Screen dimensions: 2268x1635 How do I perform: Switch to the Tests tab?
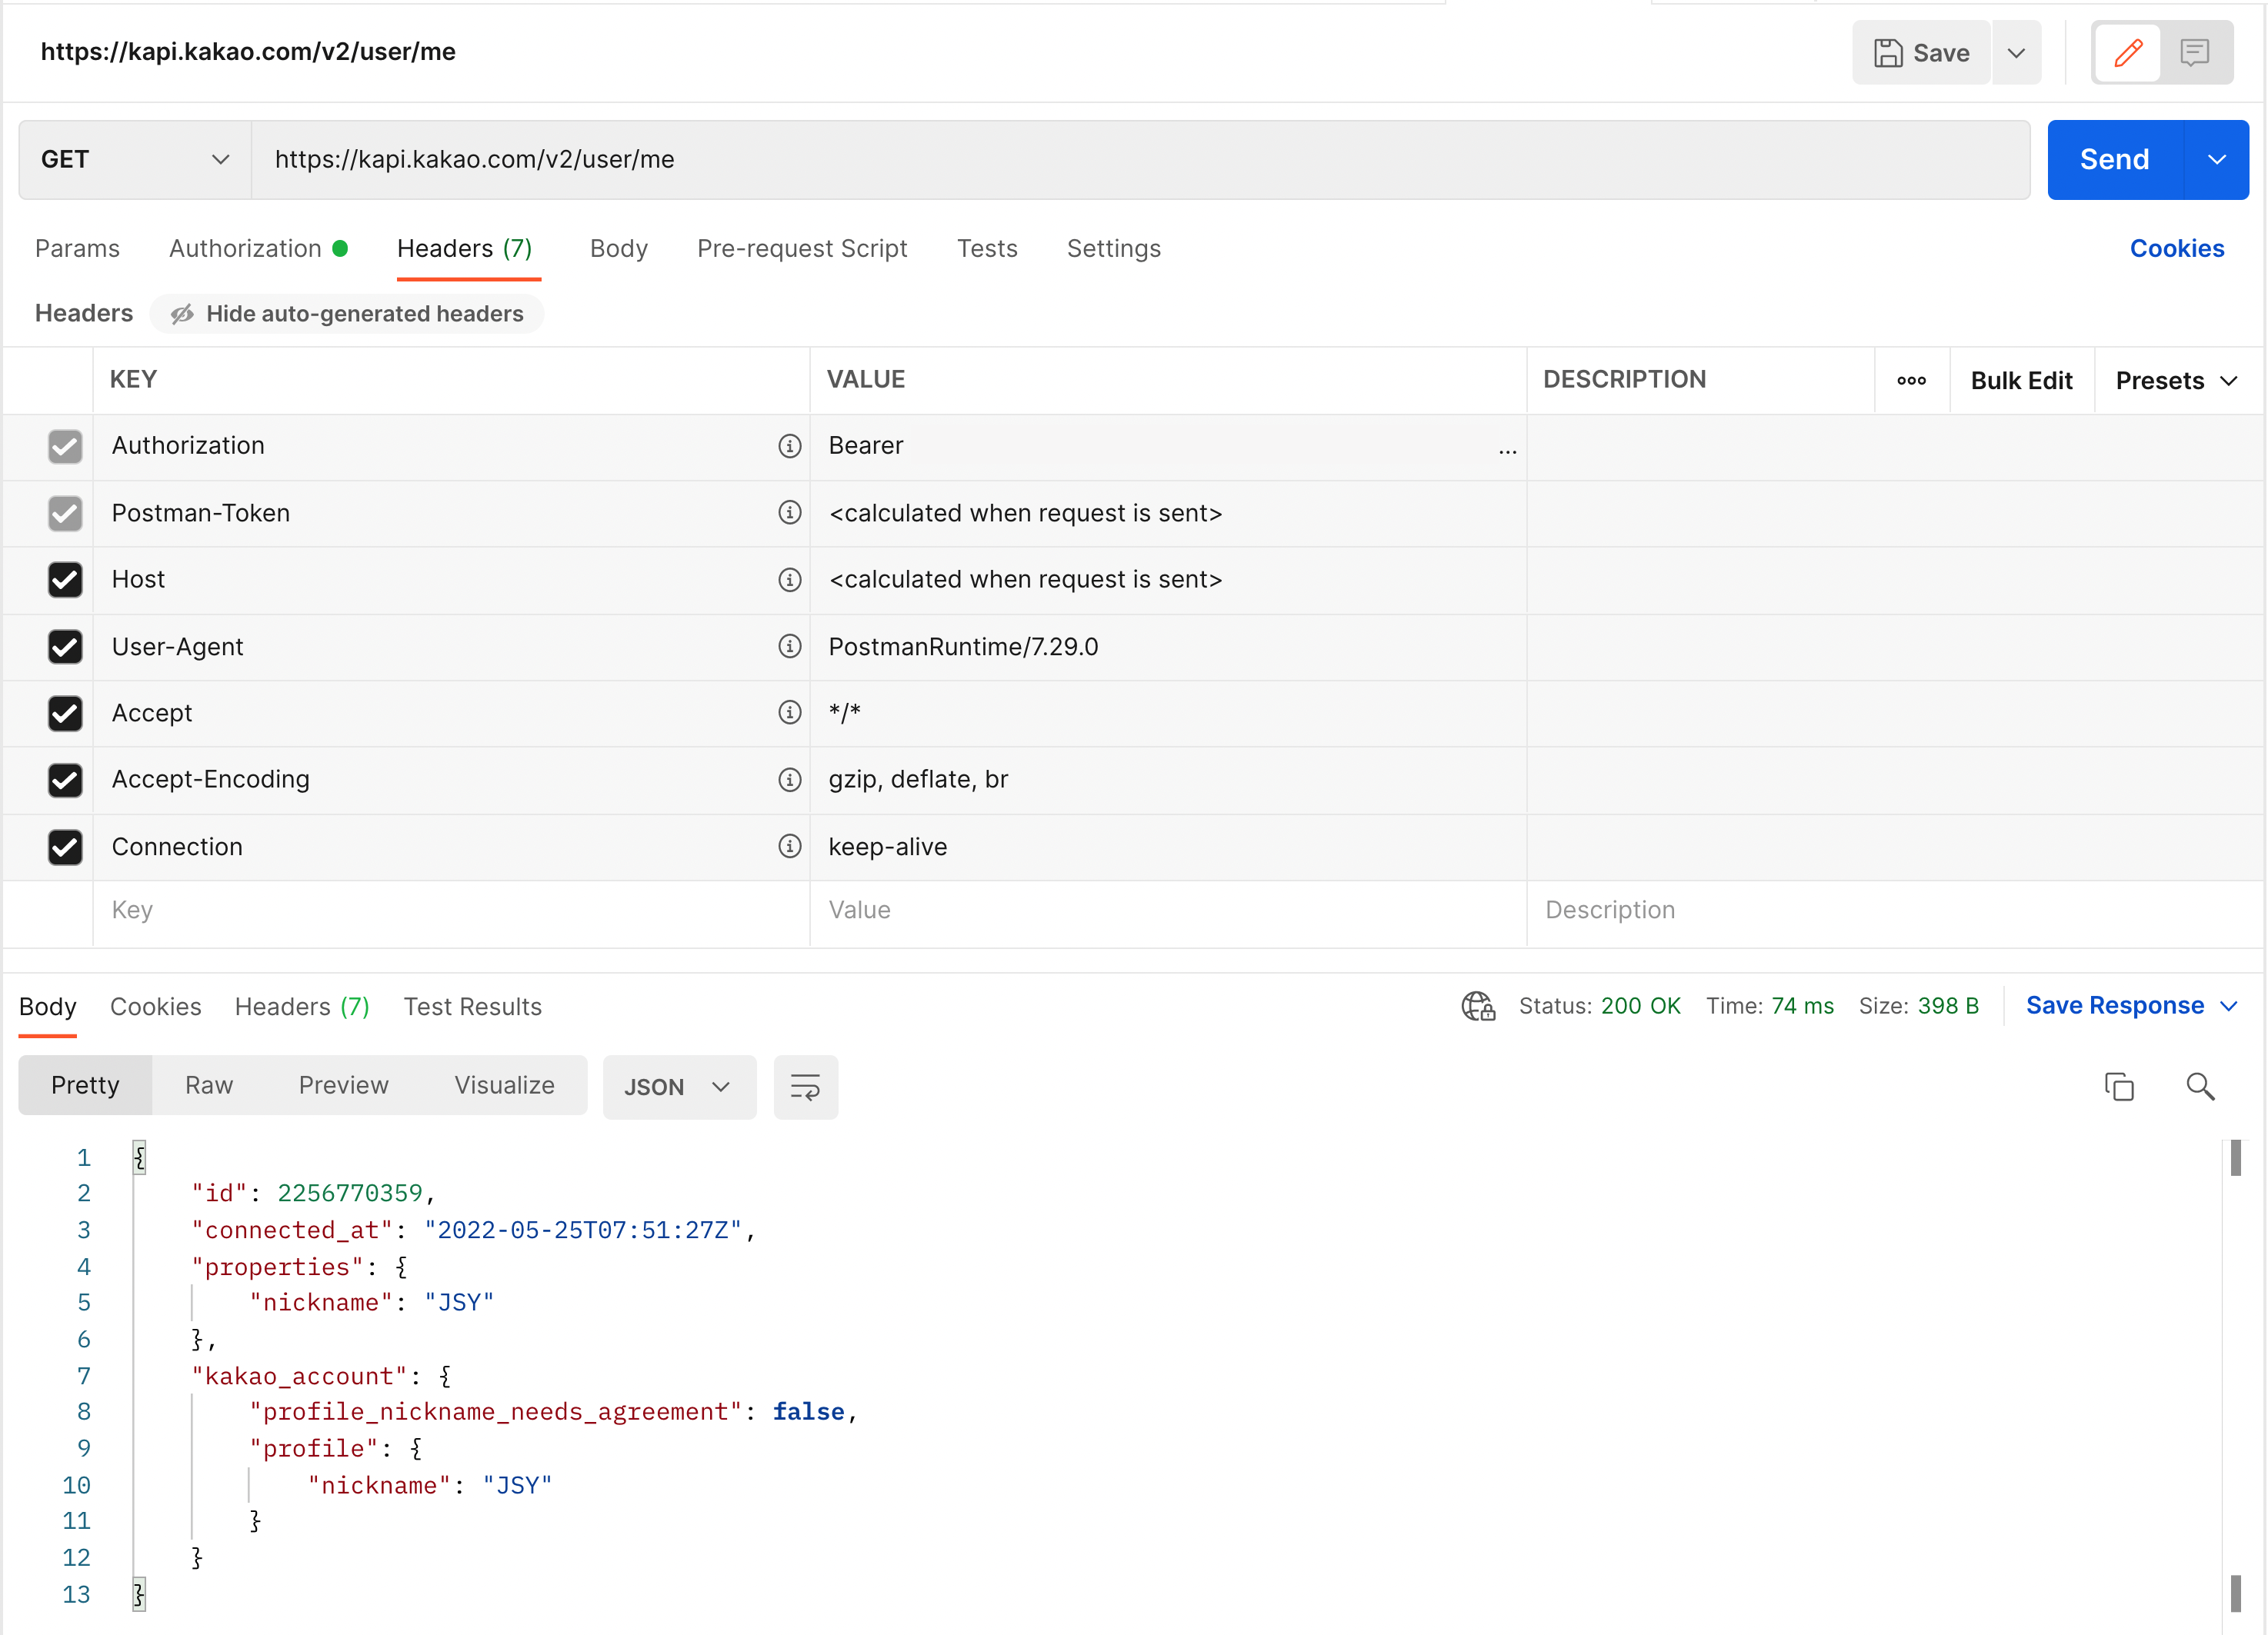tap(987, 249)
